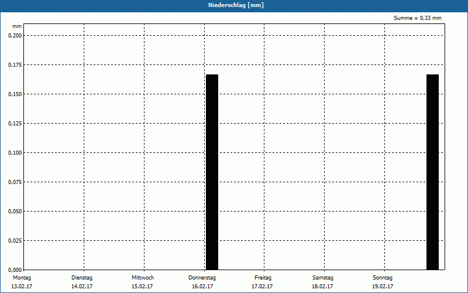Click the 0,075 axis value
Screen dimensions: 468x293
15,182
